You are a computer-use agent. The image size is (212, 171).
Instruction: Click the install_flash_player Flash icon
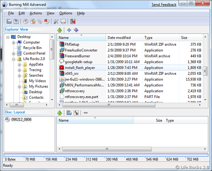click(x=62, y=68)
